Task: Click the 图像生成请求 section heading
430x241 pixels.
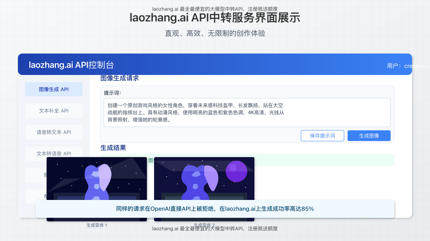Action: 120,78
